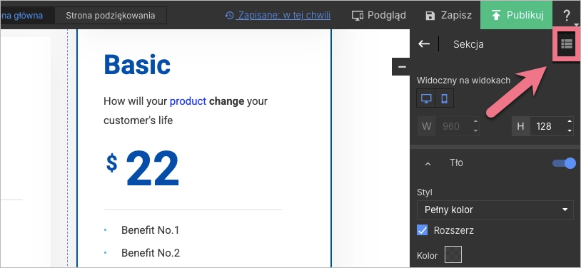Open the Styl dropdown Pełny kolor

click(495, 210)
